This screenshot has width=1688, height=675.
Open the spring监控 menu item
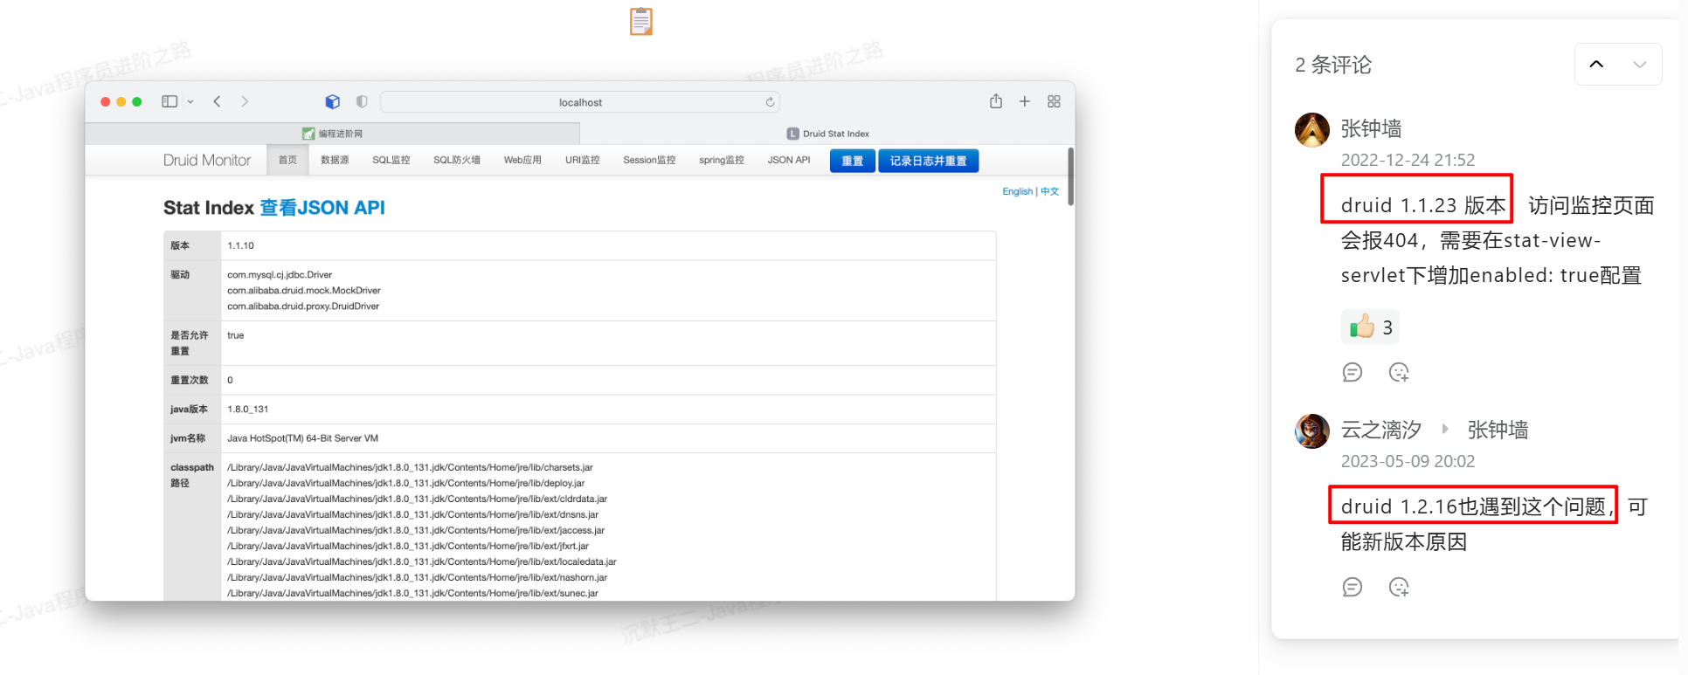coord(722,160)
